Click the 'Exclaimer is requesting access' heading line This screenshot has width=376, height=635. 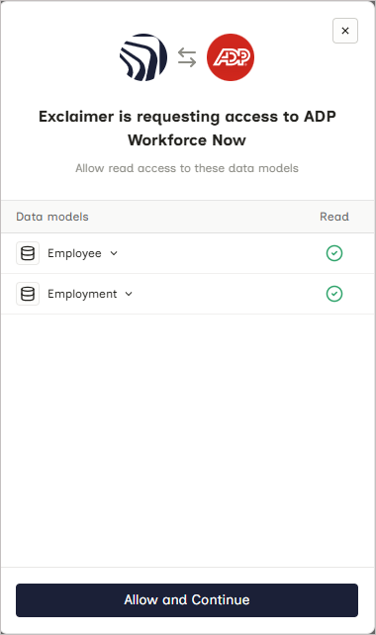(187, 117)
